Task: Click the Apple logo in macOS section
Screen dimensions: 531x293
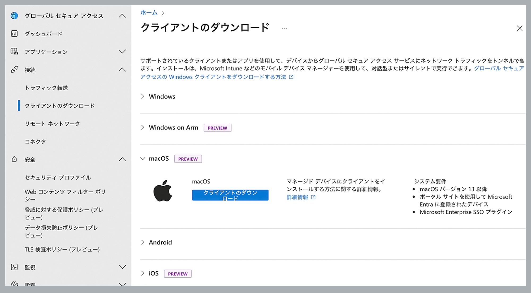Action: [x=163, y=192]
